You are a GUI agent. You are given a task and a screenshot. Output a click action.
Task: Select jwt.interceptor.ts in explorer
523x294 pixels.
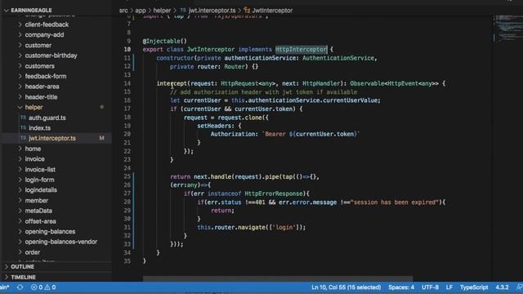(52, 138)
